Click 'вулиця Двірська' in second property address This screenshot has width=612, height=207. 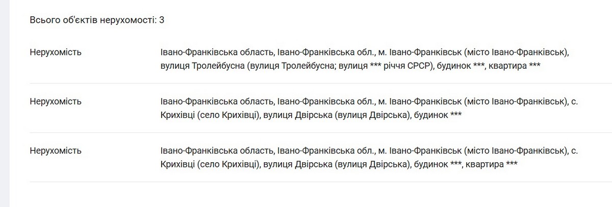(x=294, y=115)
